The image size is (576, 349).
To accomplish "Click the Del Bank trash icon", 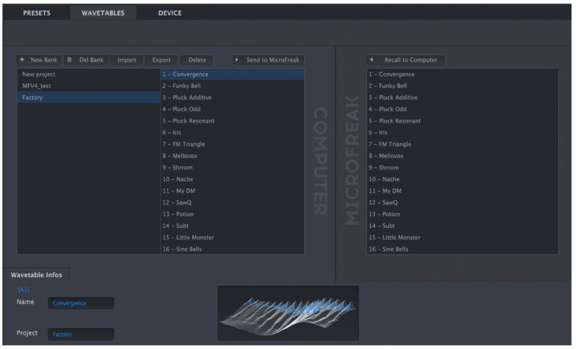I will 69,60.
